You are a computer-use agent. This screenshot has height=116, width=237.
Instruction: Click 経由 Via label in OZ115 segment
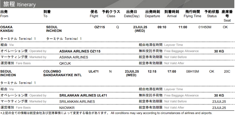click(x=7, y=45)
